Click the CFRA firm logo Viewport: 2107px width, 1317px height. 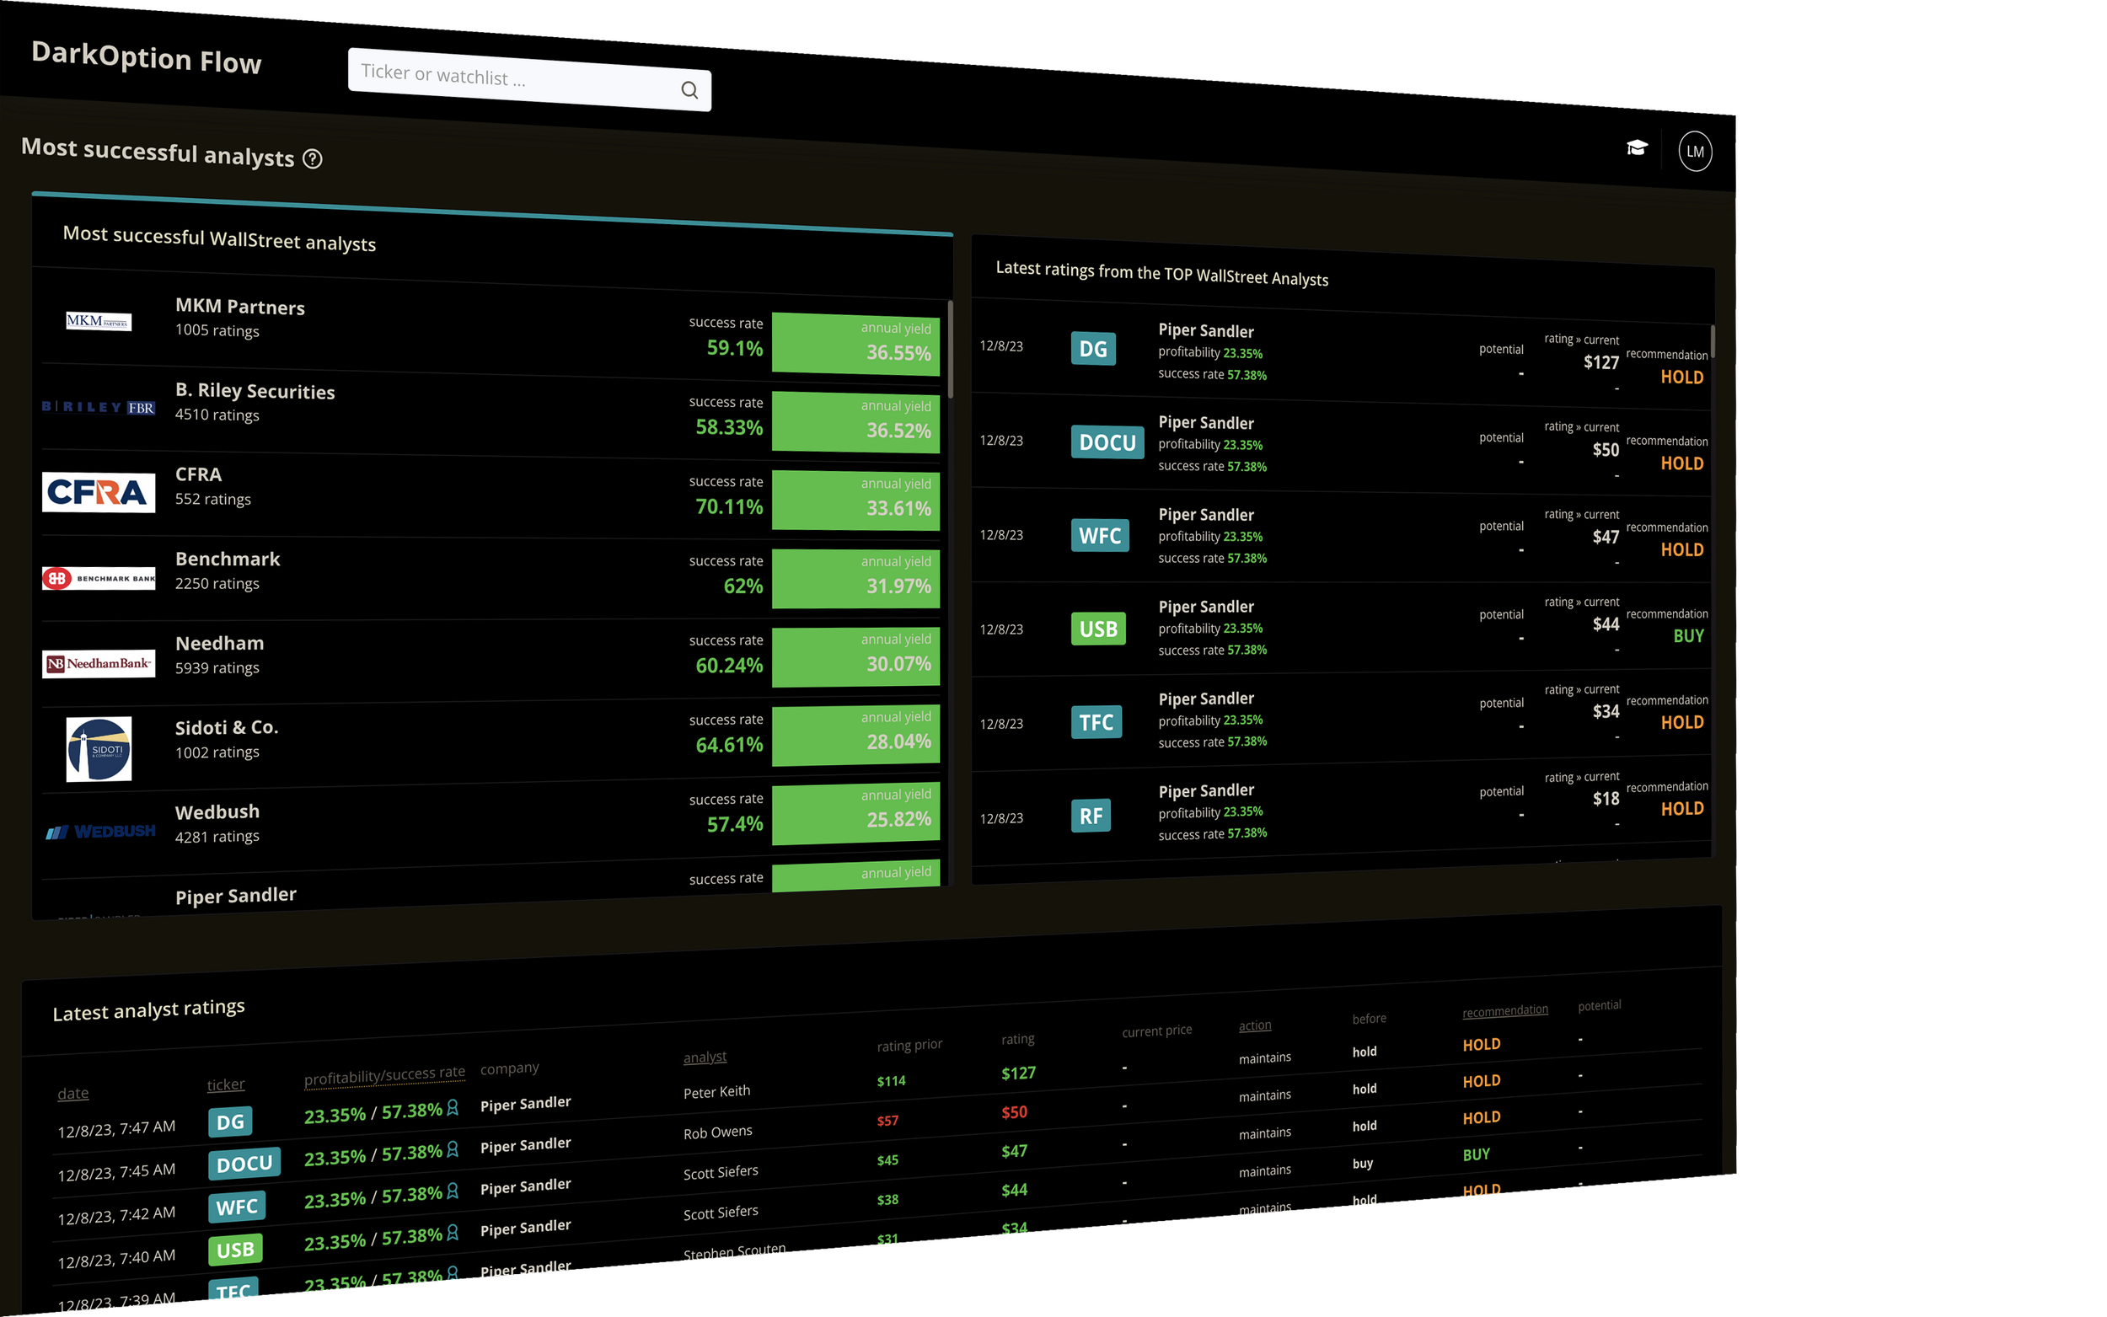(98, 491)
